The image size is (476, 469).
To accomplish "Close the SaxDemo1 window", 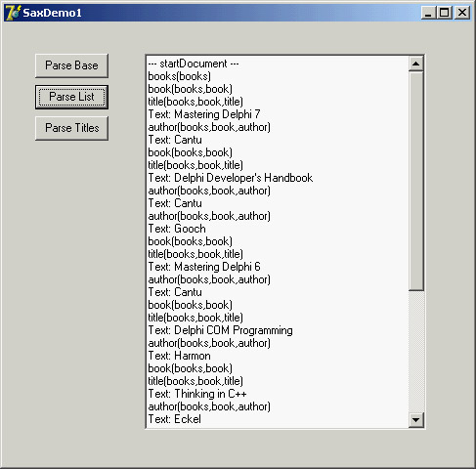I will [x=462, y=13].
